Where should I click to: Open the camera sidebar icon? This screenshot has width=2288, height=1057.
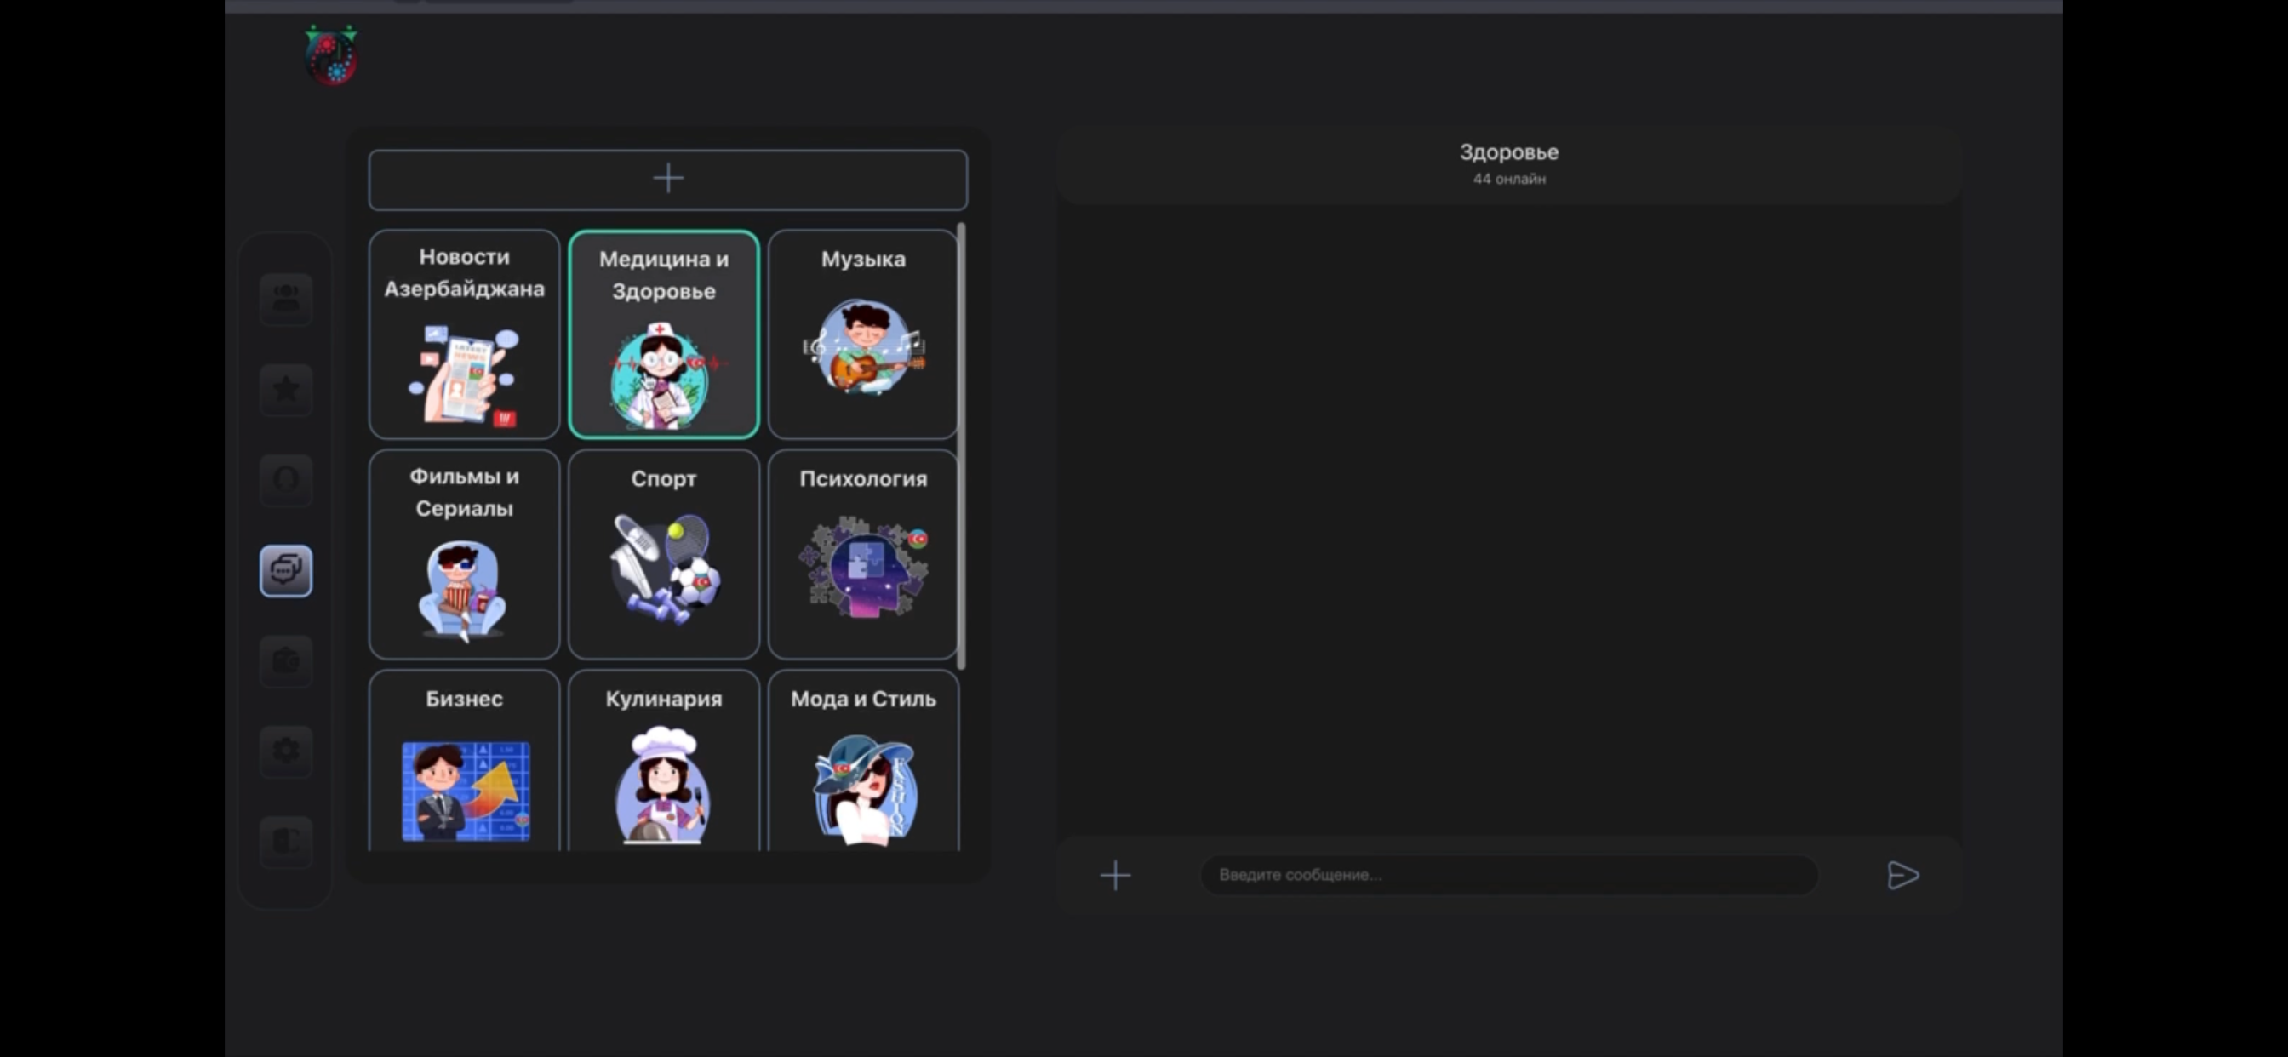click(x=285, y=661)
